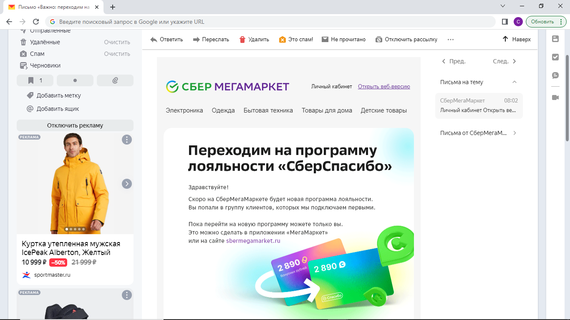570x320 pixels.
Task: Click the orange spam icon
Action: pyautogui.click(x=282, y=40)
